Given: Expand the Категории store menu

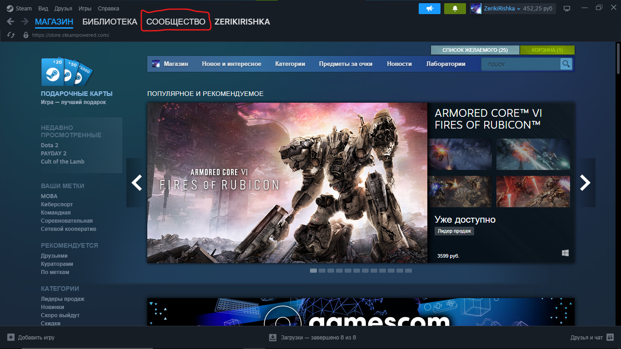Looking at the screenshot, I should pyautogui.click(x=290, y=64).
